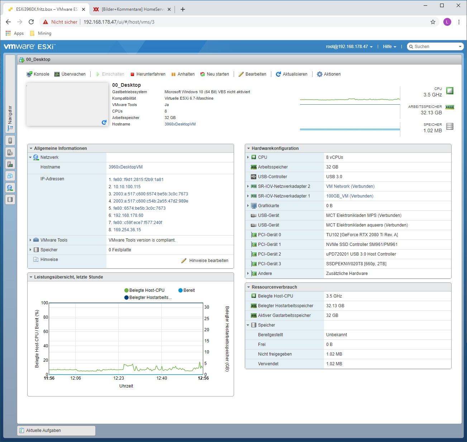Open the VM console preview thumbnail
Image resolution: width=467 pixels, height=442 pixels.
(67, 104)
